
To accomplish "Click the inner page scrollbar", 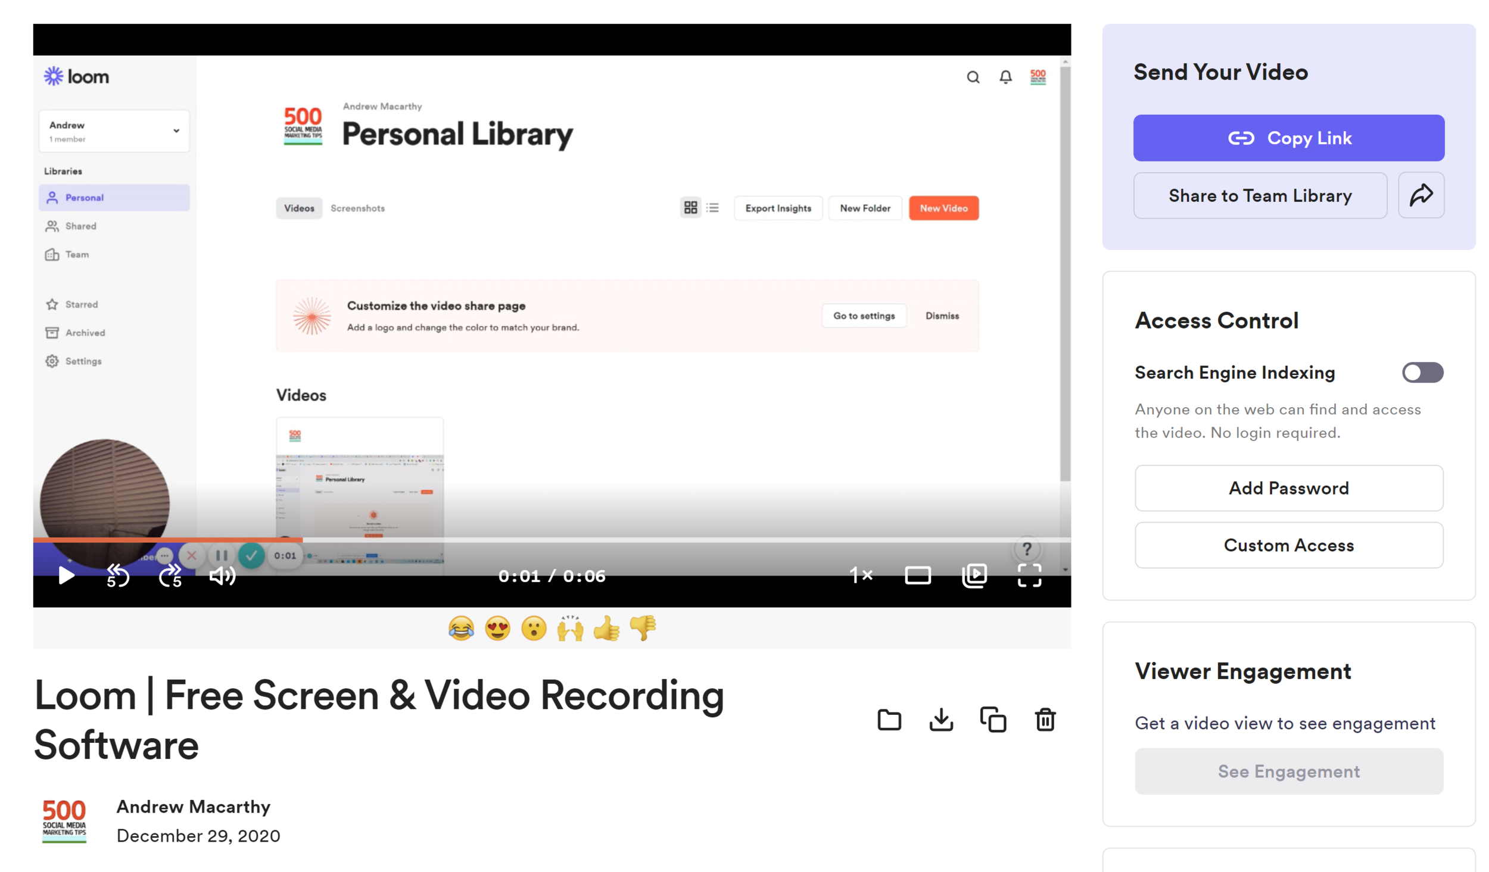I will pyautogui.click(x=1064, y=274).
